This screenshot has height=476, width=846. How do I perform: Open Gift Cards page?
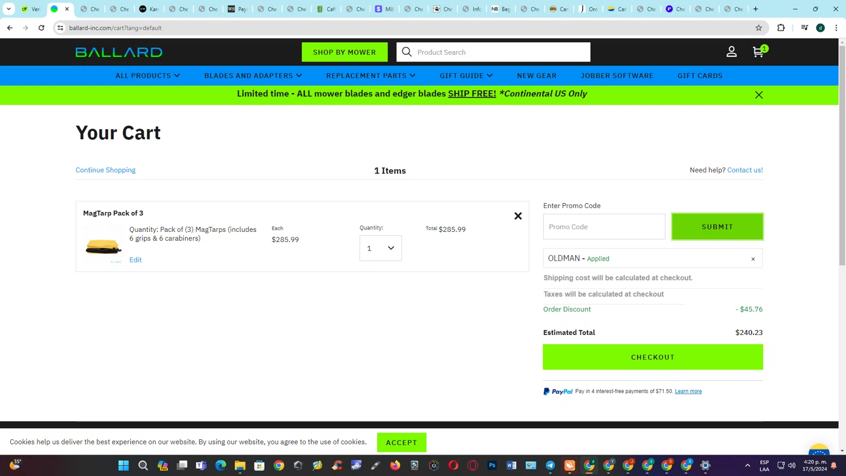point(700,76)
